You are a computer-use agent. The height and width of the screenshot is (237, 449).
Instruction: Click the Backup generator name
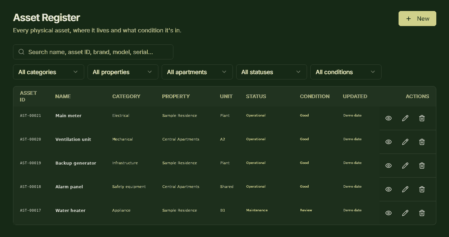tap(76, 163)
